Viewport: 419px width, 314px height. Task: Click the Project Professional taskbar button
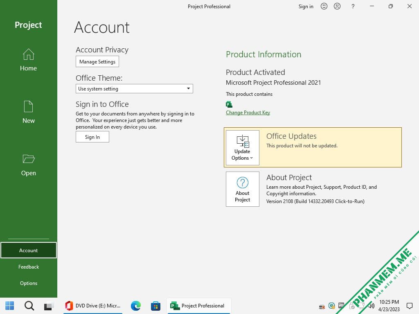pyautogui.click(x=198, y=306)
